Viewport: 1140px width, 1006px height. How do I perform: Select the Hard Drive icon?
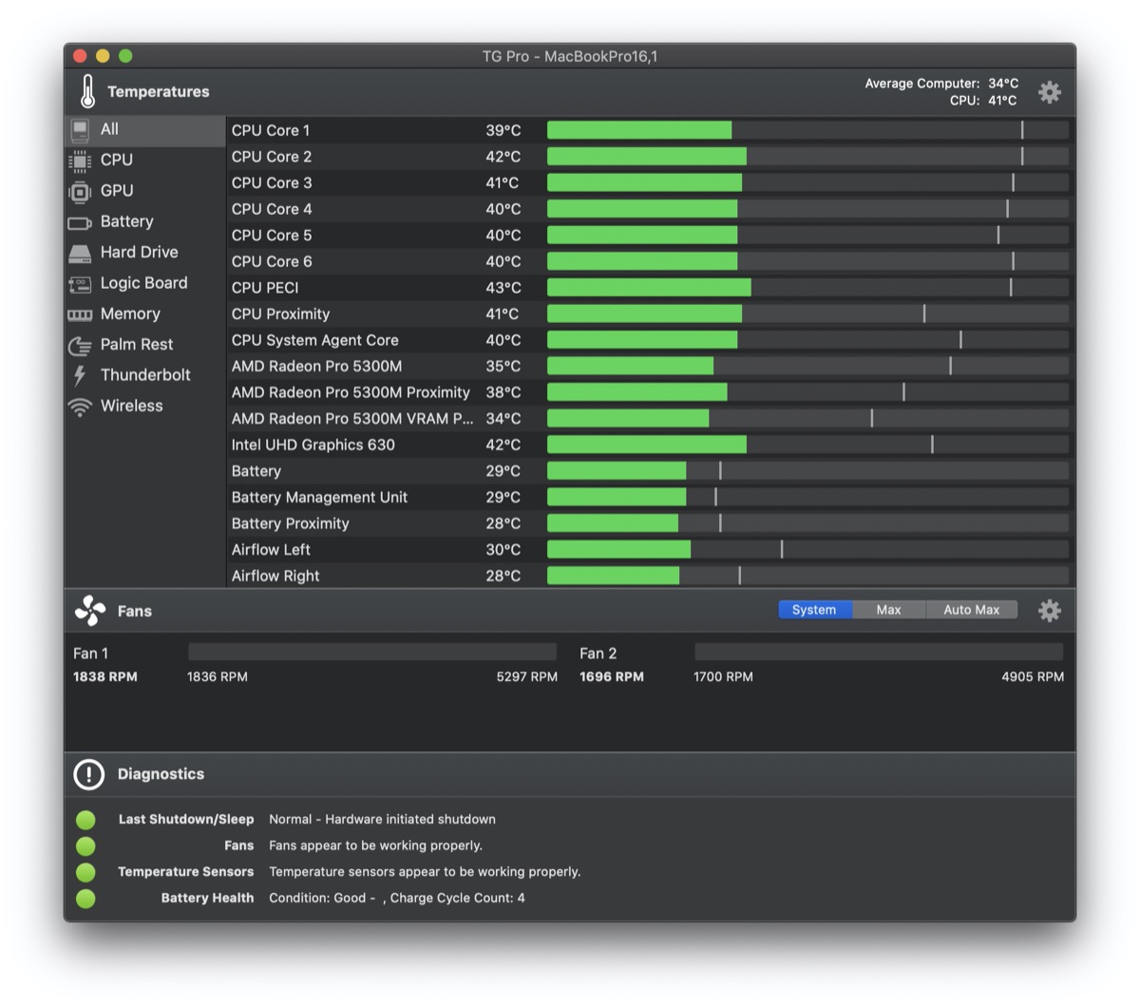click(x=80, y=253)
